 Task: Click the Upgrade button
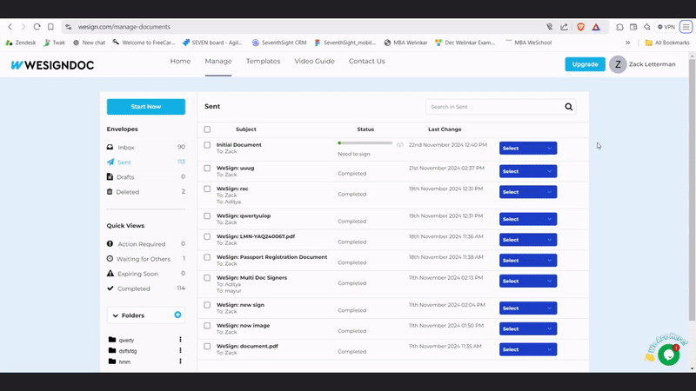[585, 64]
